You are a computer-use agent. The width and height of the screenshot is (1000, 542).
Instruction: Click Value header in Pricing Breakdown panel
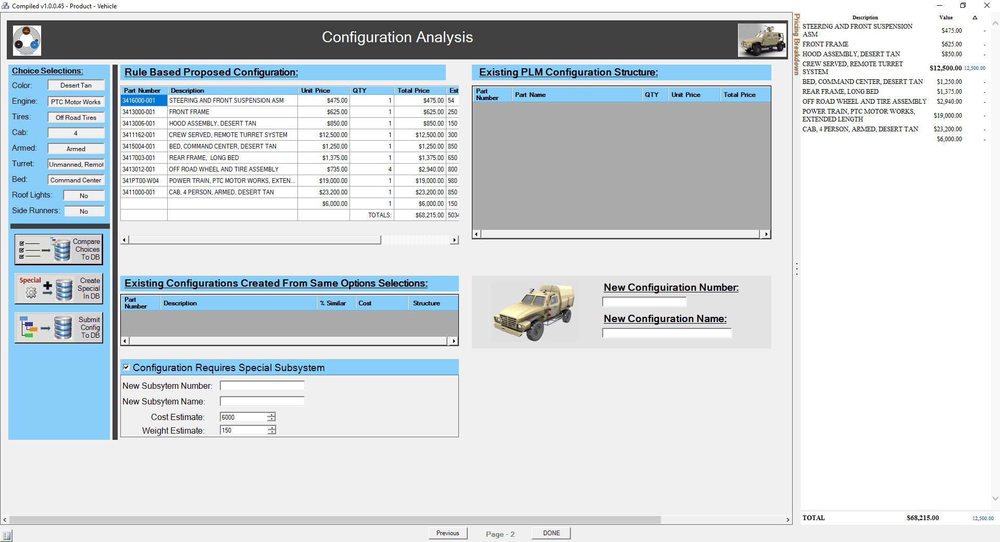pyautogui.click(x=946, y=18)
